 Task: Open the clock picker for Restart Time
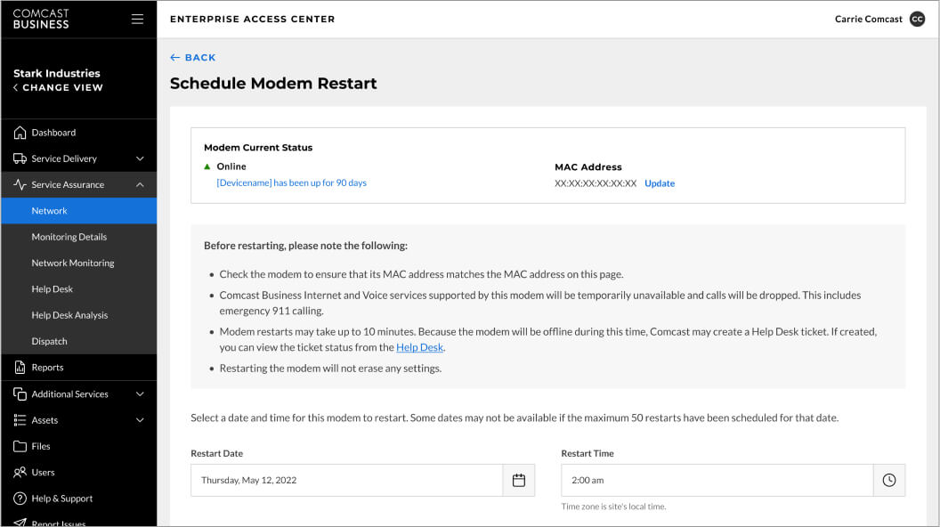889,481
